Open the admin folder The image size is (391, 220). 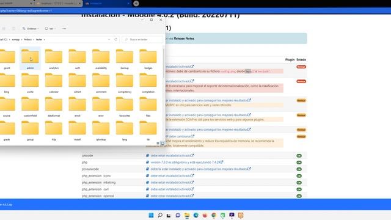pos(30,59)
